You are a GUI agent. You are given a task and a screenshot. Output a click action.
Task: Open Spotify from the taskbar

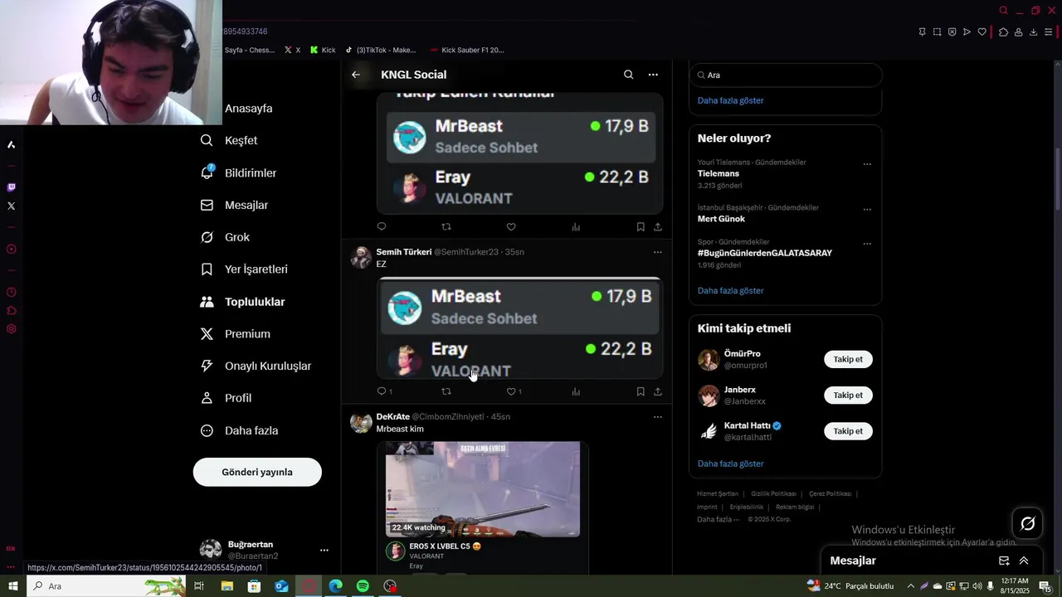coord(363,586)
